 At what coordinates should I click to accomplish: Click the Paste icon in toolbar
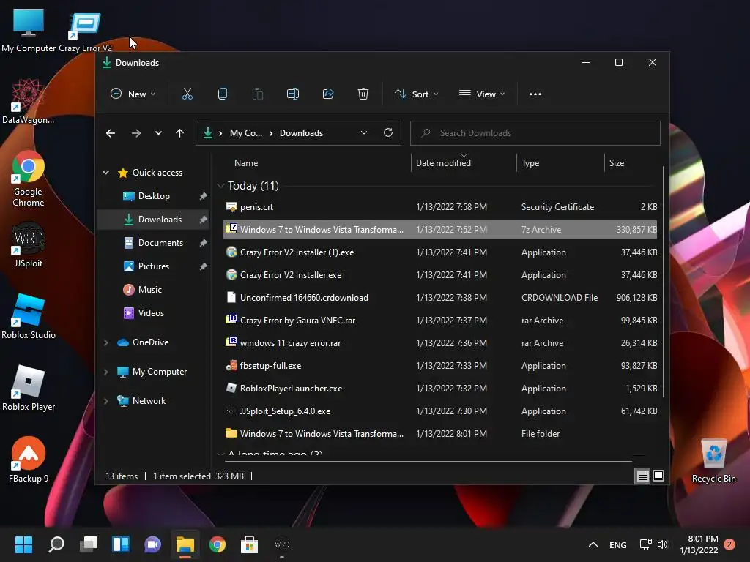(257, 94)
